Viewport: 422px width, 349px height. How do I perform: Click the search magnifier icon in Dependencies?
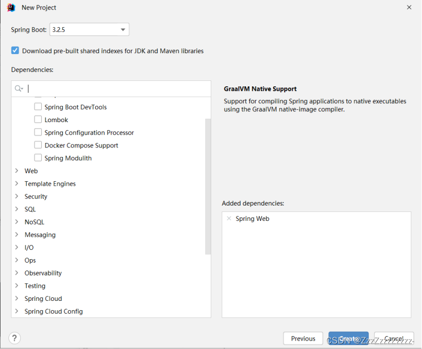click(x=18, y=88)
